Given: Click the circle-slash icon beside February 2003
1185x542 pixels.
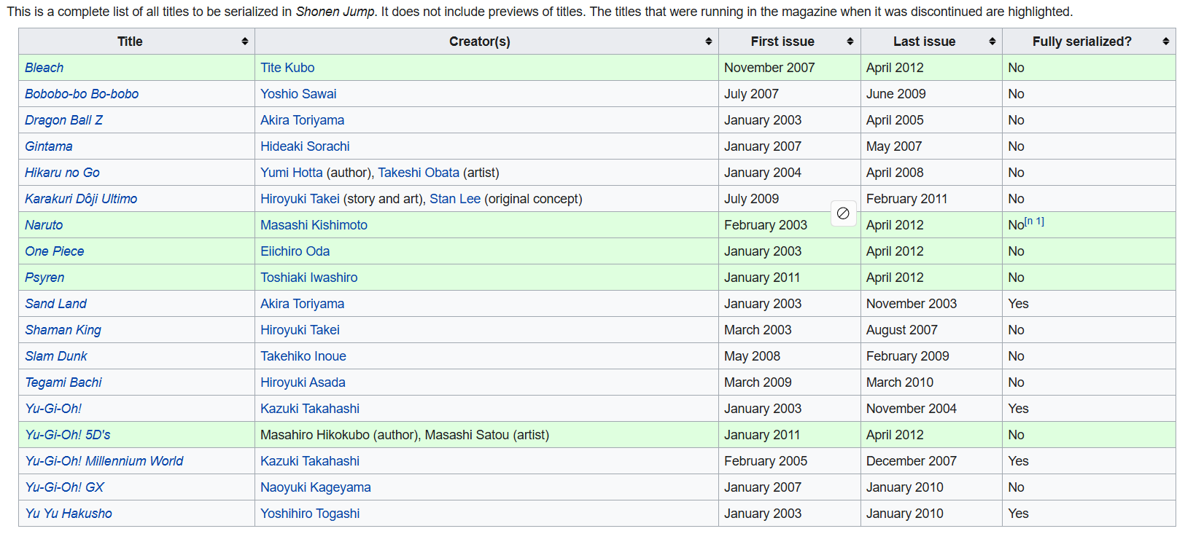Looking at the screenshot, I should point(843,213).
